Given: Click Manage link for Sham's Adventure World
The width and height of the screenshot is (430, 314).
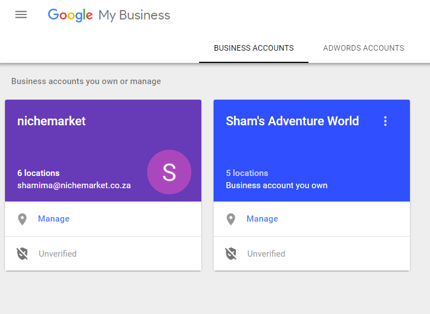Looking at the screenshot, I should (x=262, y=219).
